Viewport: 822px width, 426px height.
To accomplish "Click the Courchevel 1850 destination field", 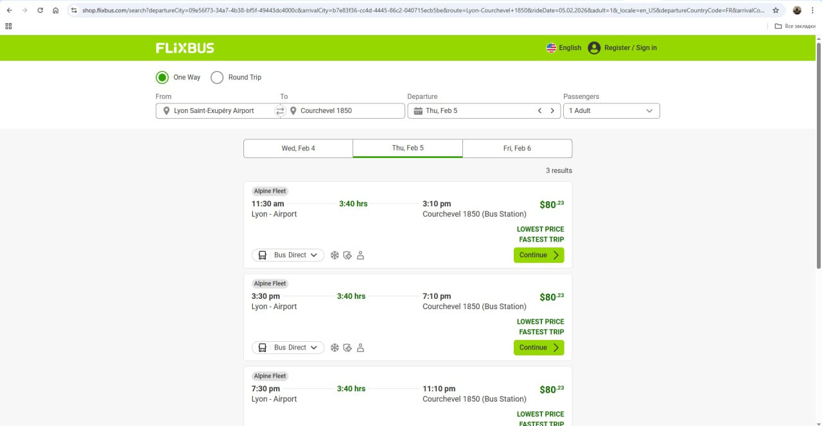I will click(x=347, y=111).
